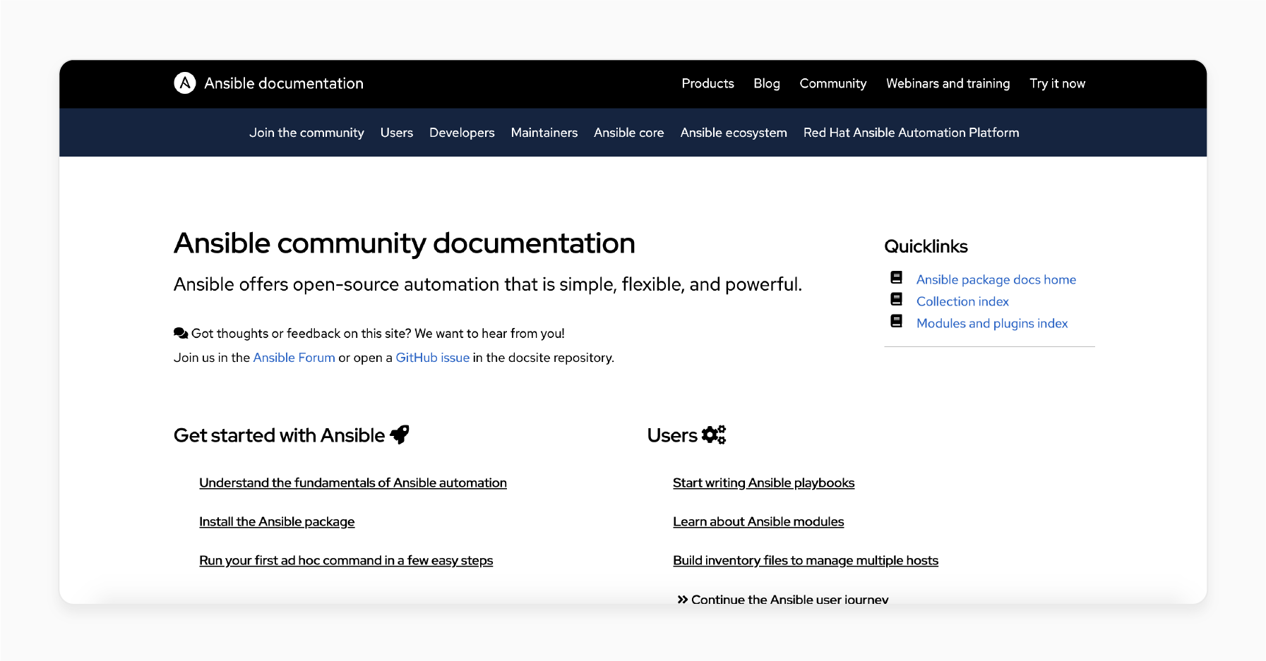Image resolution: width=1266 pixels, height=661 pixels.
Task: Open the Collection index quicklink
Action: tap(962, 301)
